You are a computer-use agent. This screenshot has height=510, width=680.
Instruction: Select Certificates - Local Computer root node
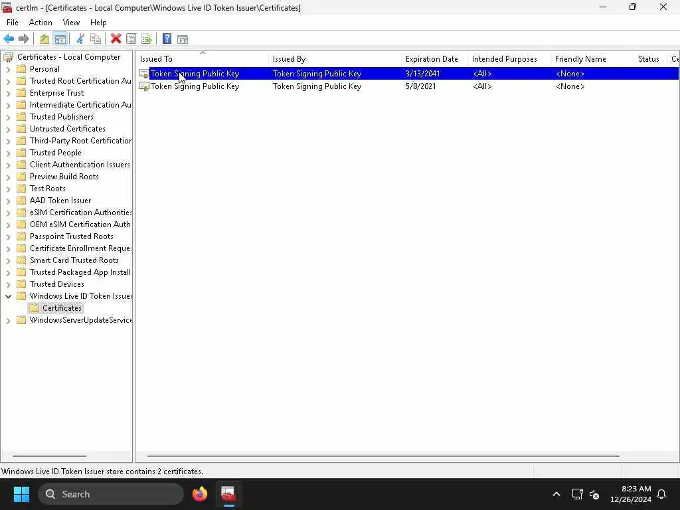[69, 57]
